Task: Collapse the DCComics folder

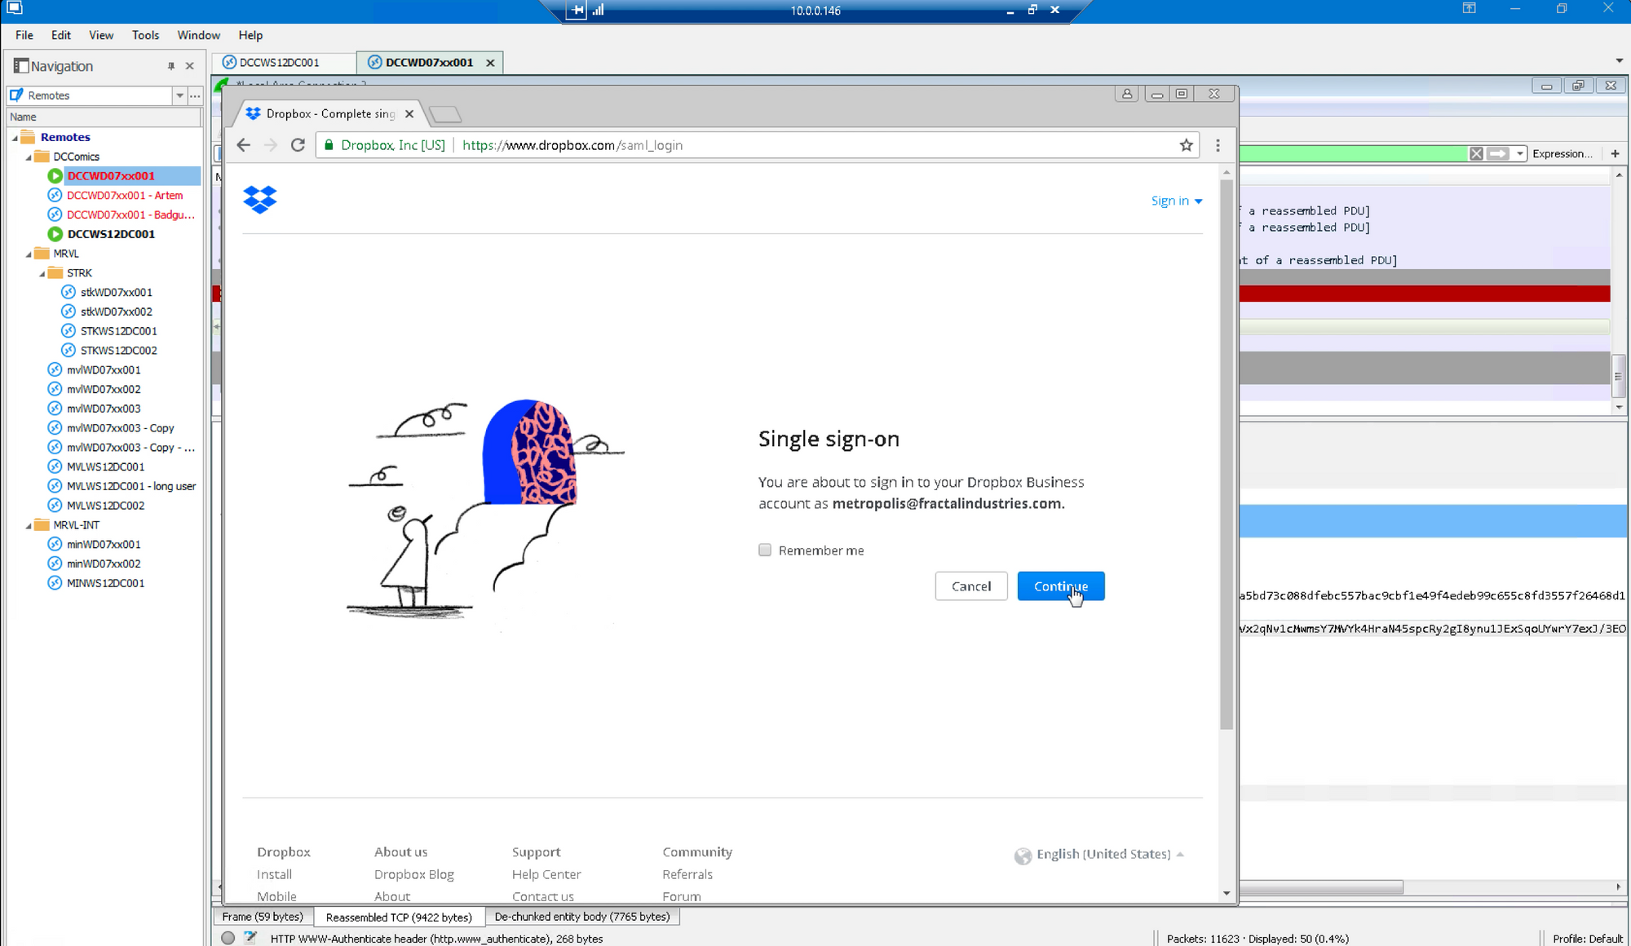Action: coord(29,157)
